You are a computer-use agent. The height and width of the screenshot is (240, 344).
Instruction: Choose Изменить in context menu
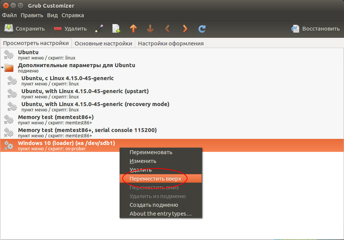pos(161,161)
